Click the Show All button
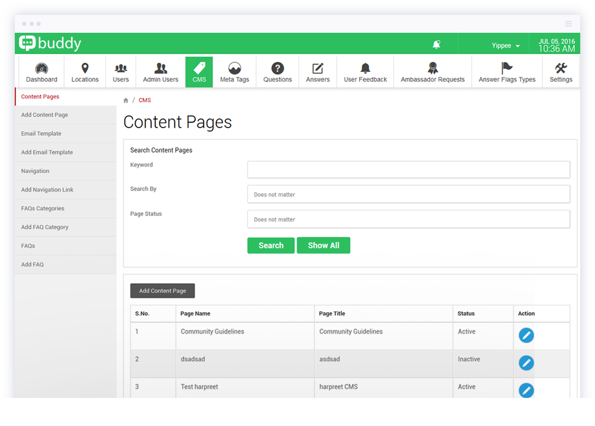 [x=323, y=245]
